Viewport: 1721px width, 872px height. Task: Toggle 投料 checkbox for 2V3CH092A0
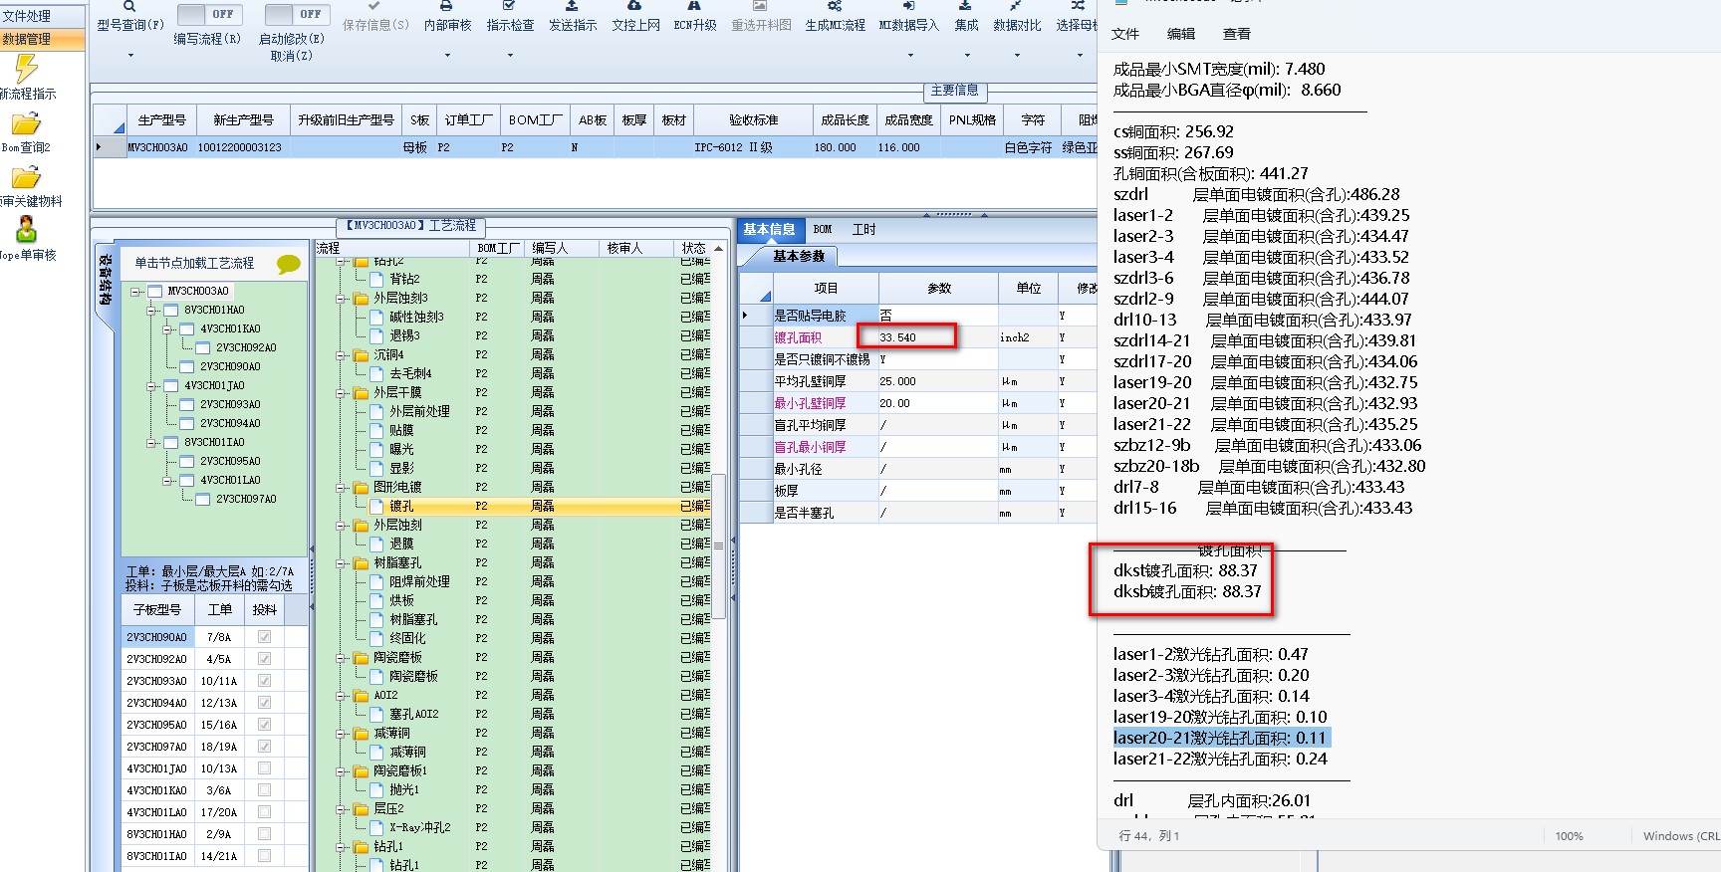coord(265,659)
